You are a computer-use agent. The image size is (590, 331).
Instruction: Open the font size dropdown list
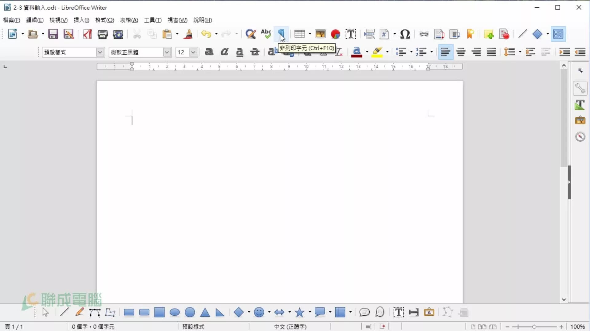(x=193, y=52)
